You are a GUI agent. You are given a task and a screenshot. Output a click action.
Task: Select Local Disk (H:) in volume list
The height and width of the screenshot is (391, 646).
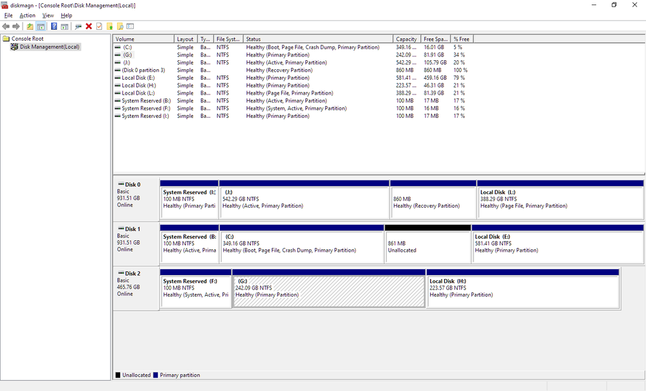click(x=294, y=85)
